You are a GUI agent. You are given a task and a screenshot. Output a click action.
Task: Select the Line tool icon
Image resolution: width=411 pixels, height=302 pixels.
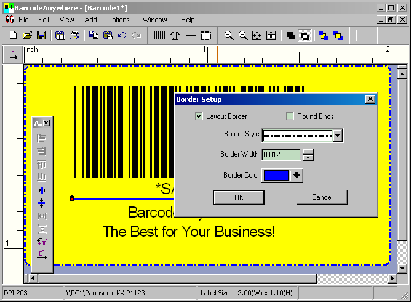(191, 35)
